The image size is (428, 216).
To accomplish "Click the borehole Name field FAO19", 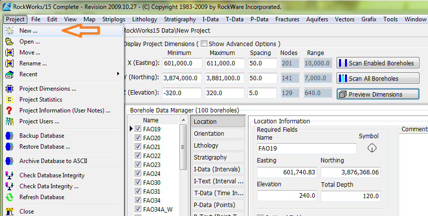I will tap(307, 149).
